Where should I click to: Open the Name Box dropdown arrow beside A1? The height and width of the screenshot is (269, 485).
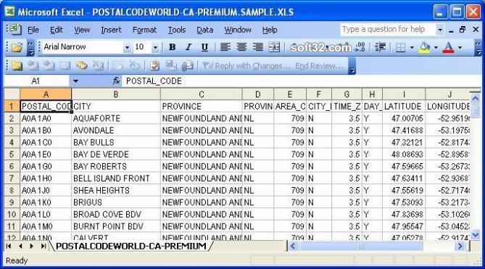coord(75,81)
